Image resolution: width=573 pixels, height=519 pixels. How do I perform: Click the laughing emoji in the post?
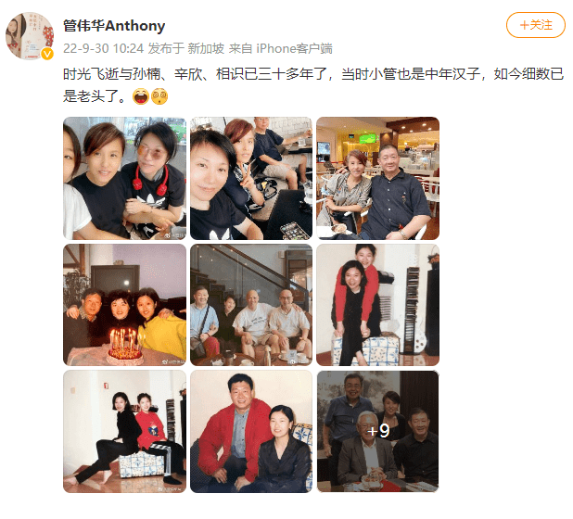click(x=141, y=96)
